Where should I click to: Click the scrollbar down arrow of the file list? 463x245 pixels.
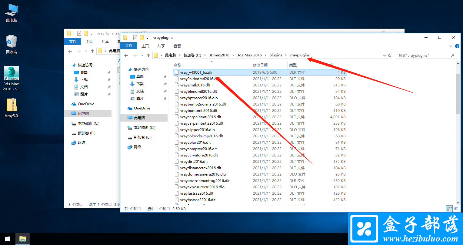[458, 203]
